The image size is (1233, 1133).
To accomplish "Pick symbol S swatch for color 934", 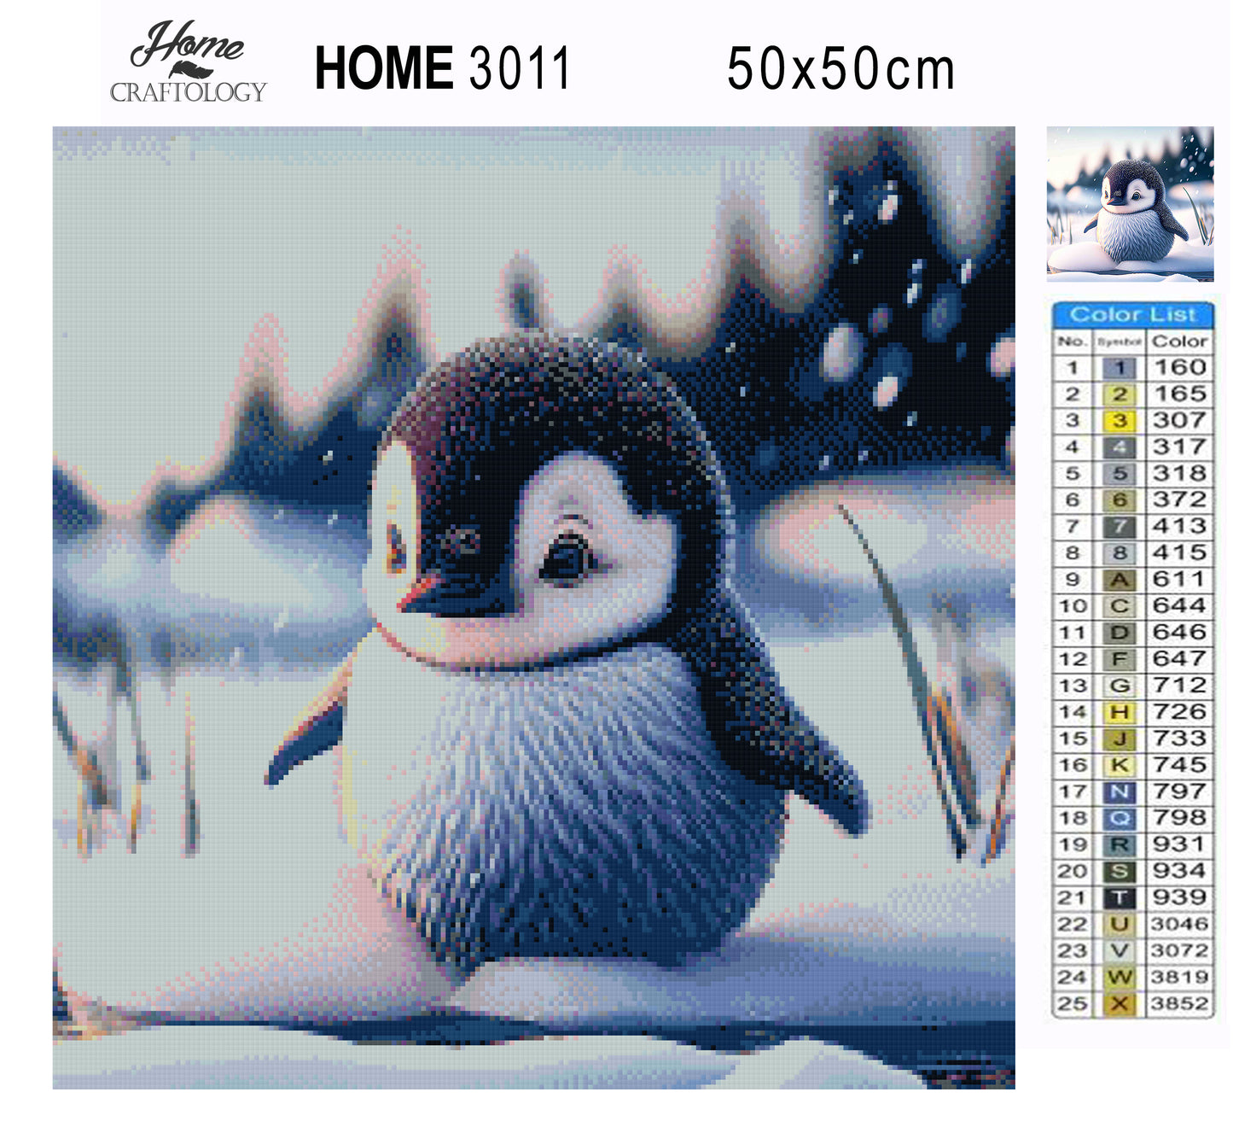I will click(1120, 871).
